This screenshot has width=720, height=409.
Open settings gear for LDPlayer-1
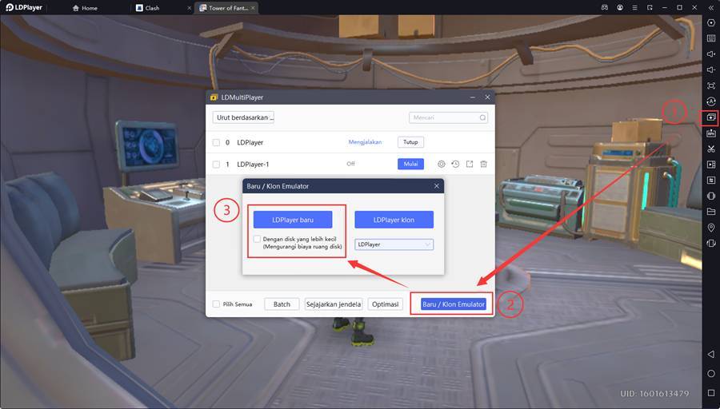[x=442, y=164]
